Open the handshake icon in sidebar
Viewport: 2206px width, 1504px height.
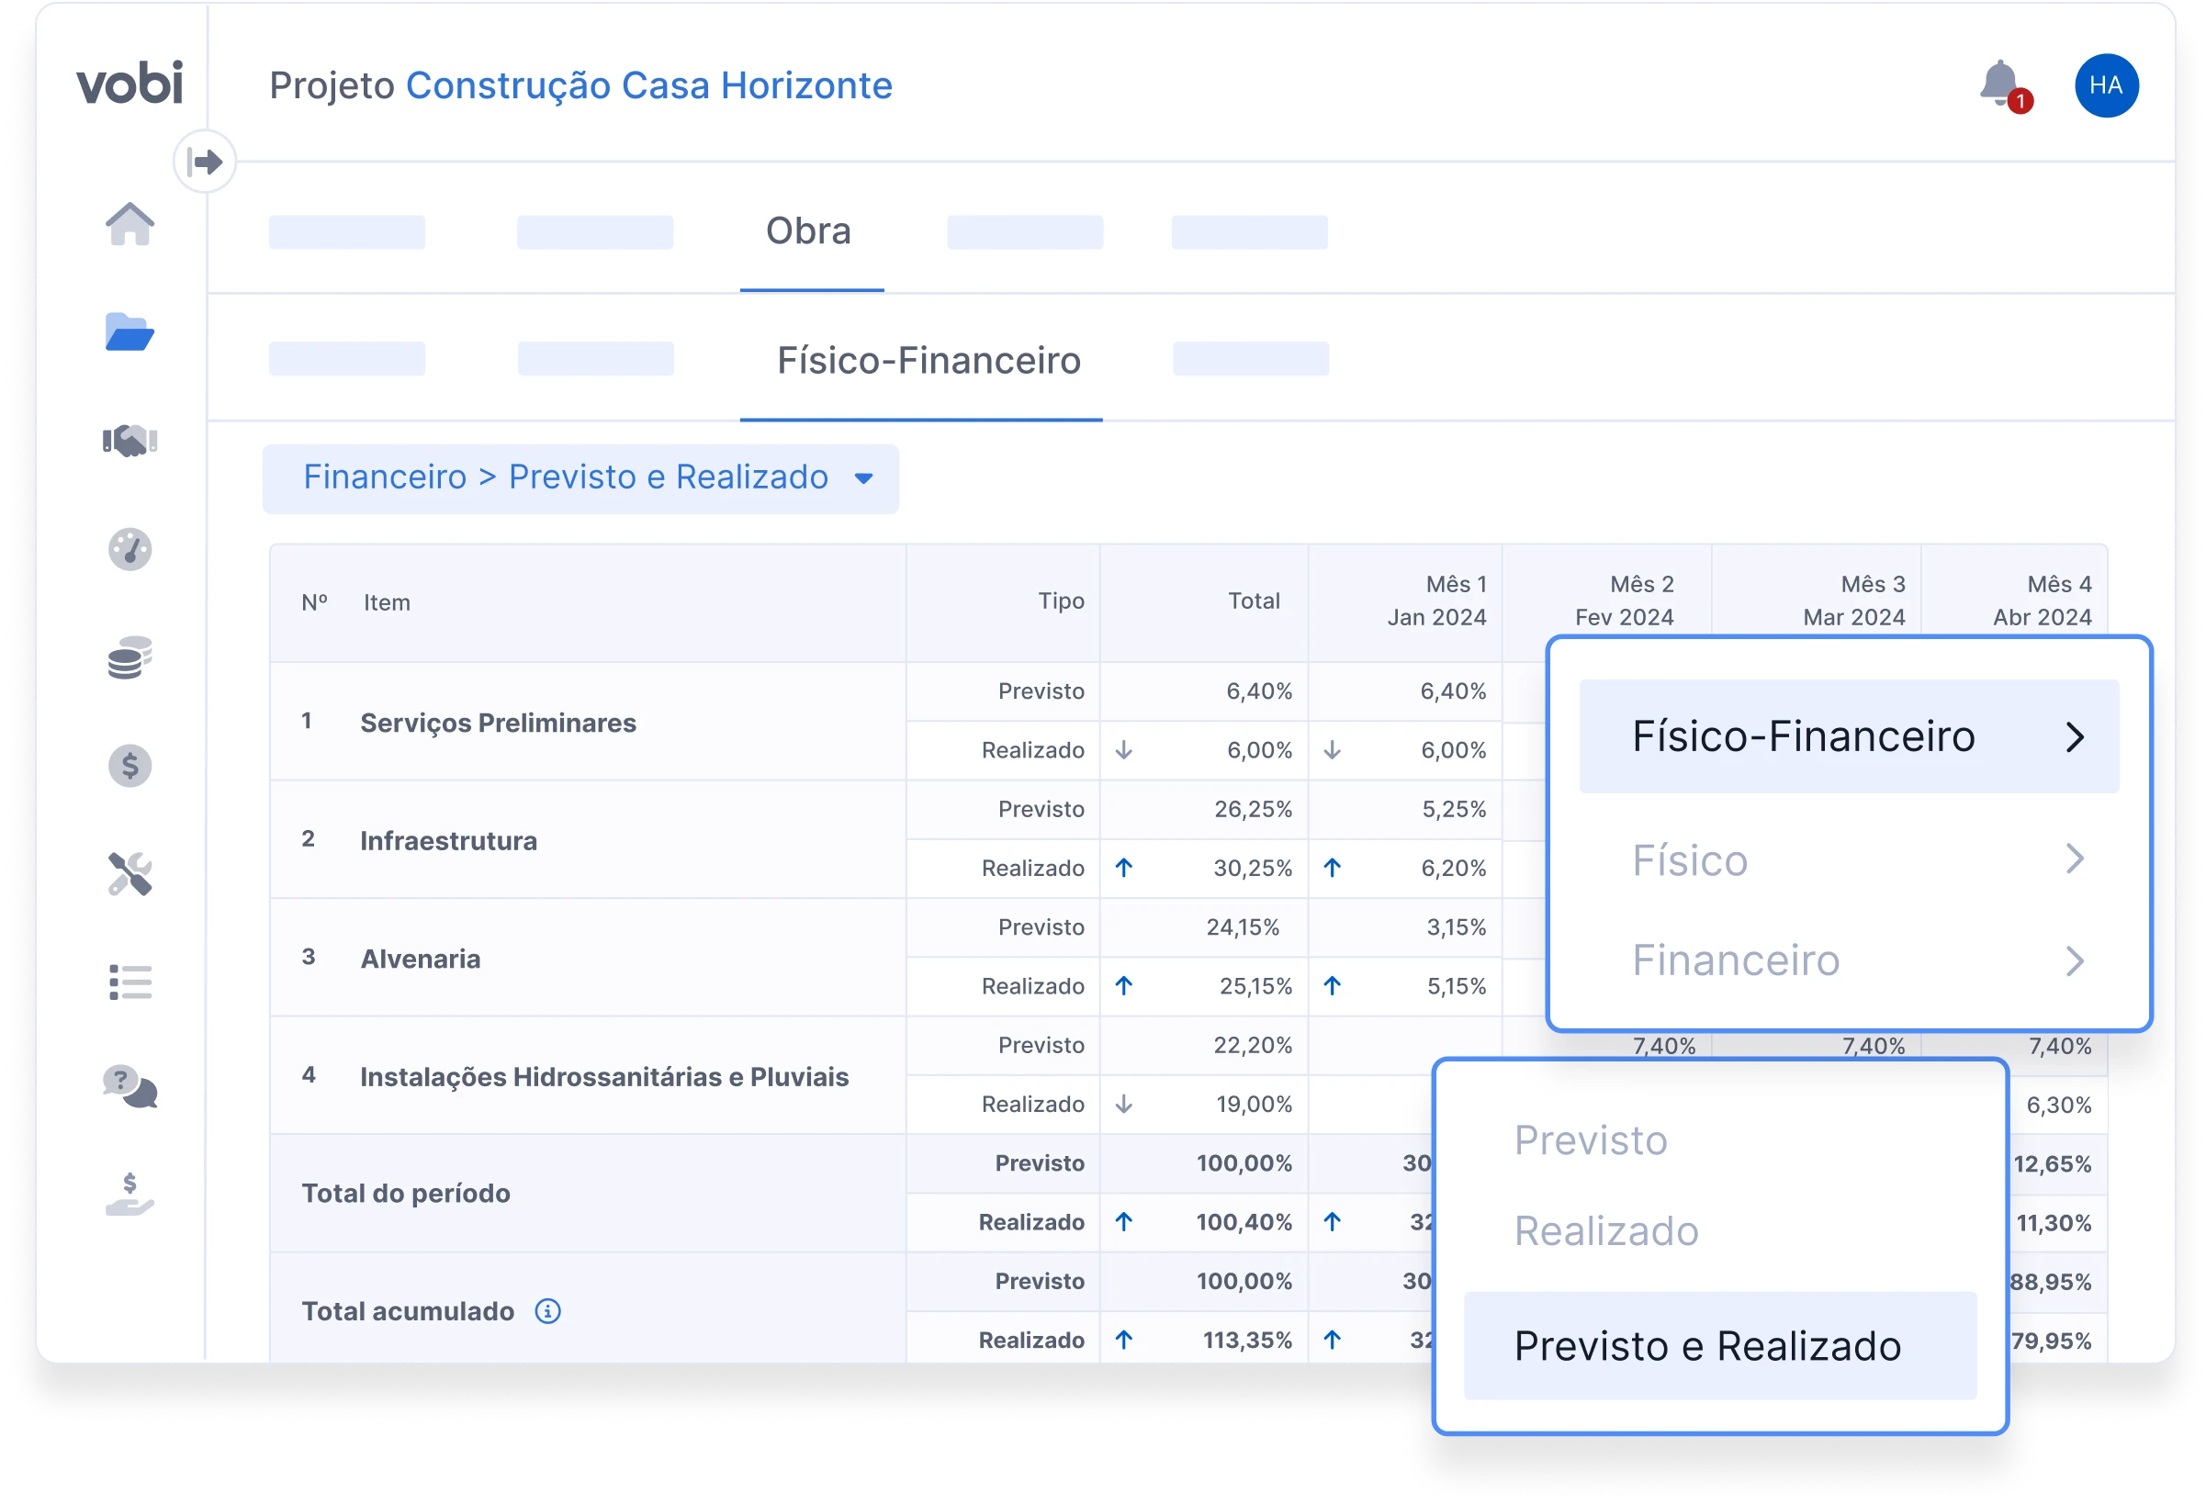[130, 441]
